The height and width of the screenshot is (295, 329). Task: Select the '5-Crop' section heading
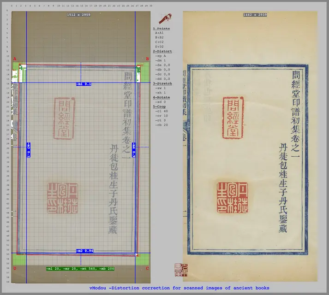(159, 106)
